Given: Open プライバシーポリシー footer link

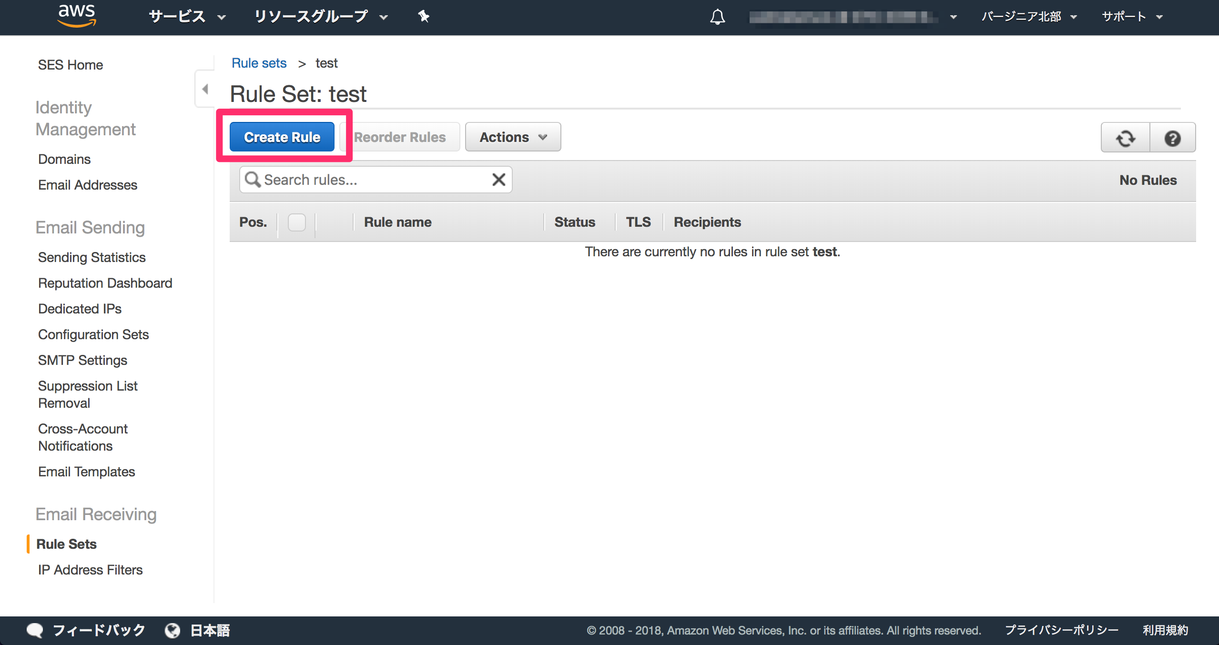Looking at the screenshot, I should [x=1061, y=630].
